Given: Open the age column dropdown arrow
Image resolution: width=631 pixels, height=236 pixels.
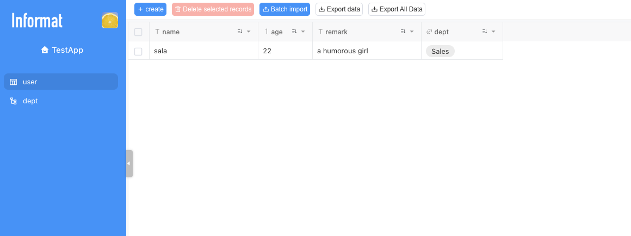Looking at the screenshot, I should (303, 32).
